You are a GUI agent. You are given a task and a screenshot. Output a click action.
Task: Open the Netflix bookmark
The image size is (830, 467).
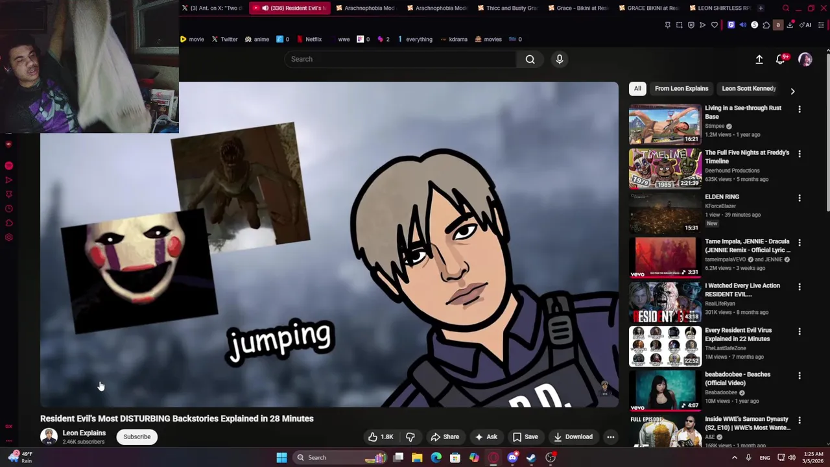coord(309,40)
